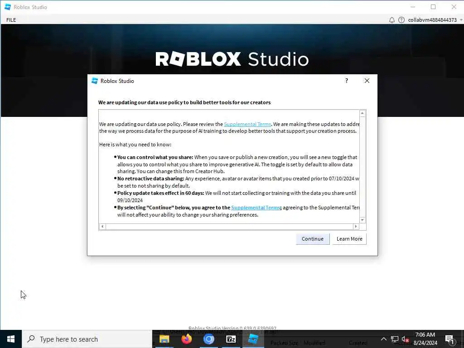Open the FILE menu
The image size is (464, 348).
11,20
